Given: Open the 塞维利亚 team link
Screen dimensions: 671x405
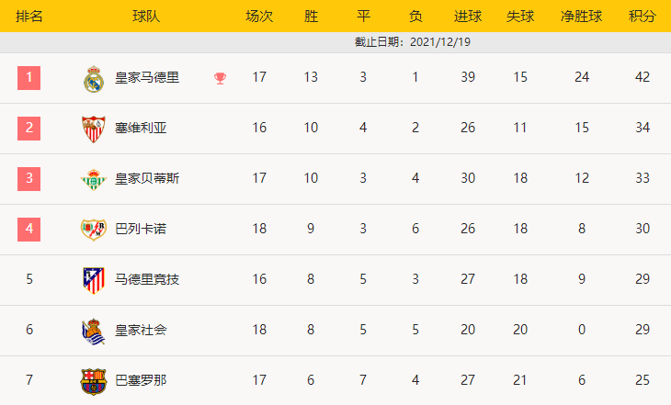Looking at the screenshot, I should point(141,129).
